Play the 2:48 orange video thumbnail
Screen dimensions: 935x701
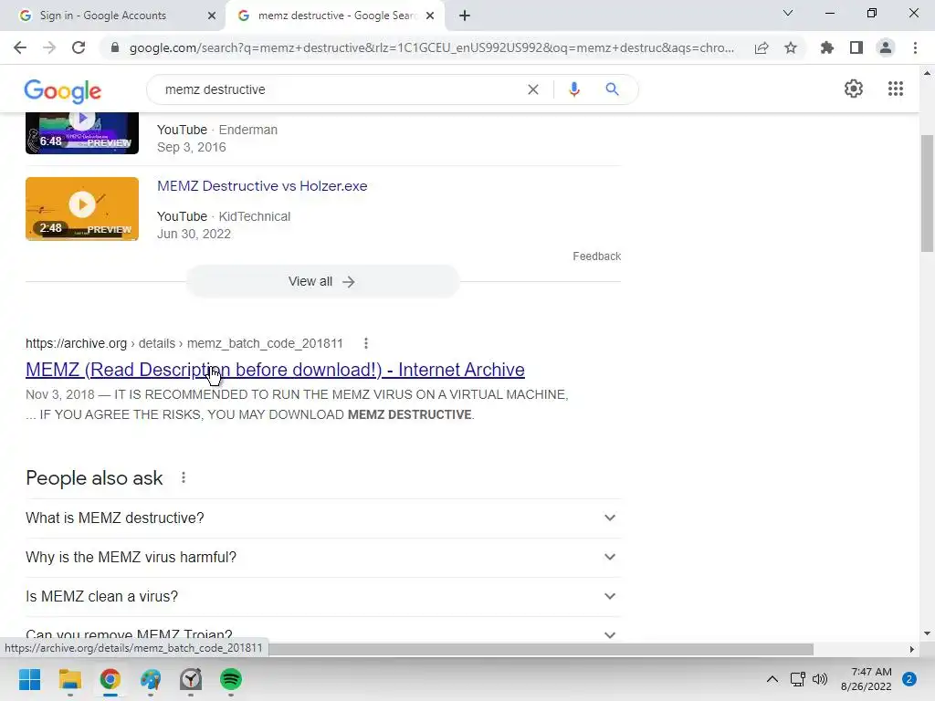point(82,209)
